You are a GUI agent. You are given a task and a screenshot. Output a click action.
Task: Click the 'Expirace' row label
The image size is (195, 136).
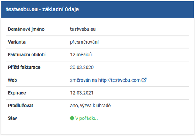(x=17, y=93)
